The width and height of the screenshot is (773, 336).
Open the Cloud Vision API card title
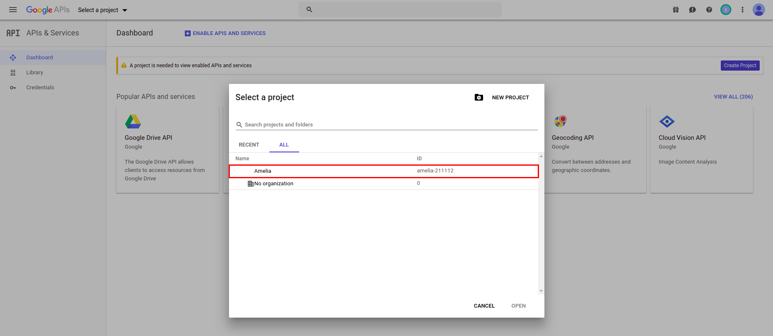[682, 138]
